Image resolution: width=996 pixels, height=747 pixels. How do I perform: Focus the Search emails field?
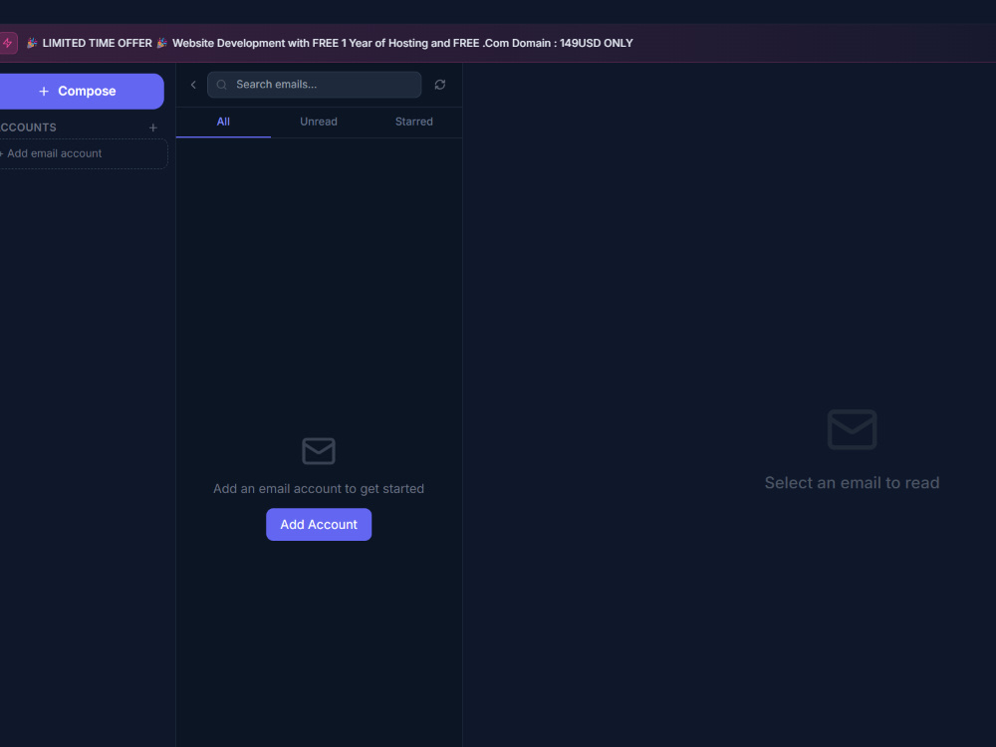click(x=315, y=85)
